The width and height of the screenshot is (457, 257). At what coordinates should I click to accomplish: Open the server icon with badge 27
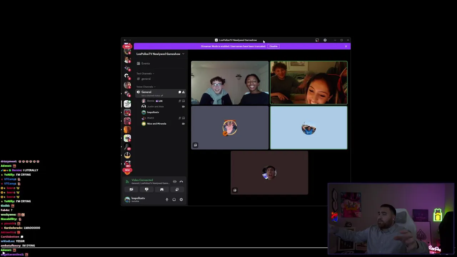click(127, 146)
